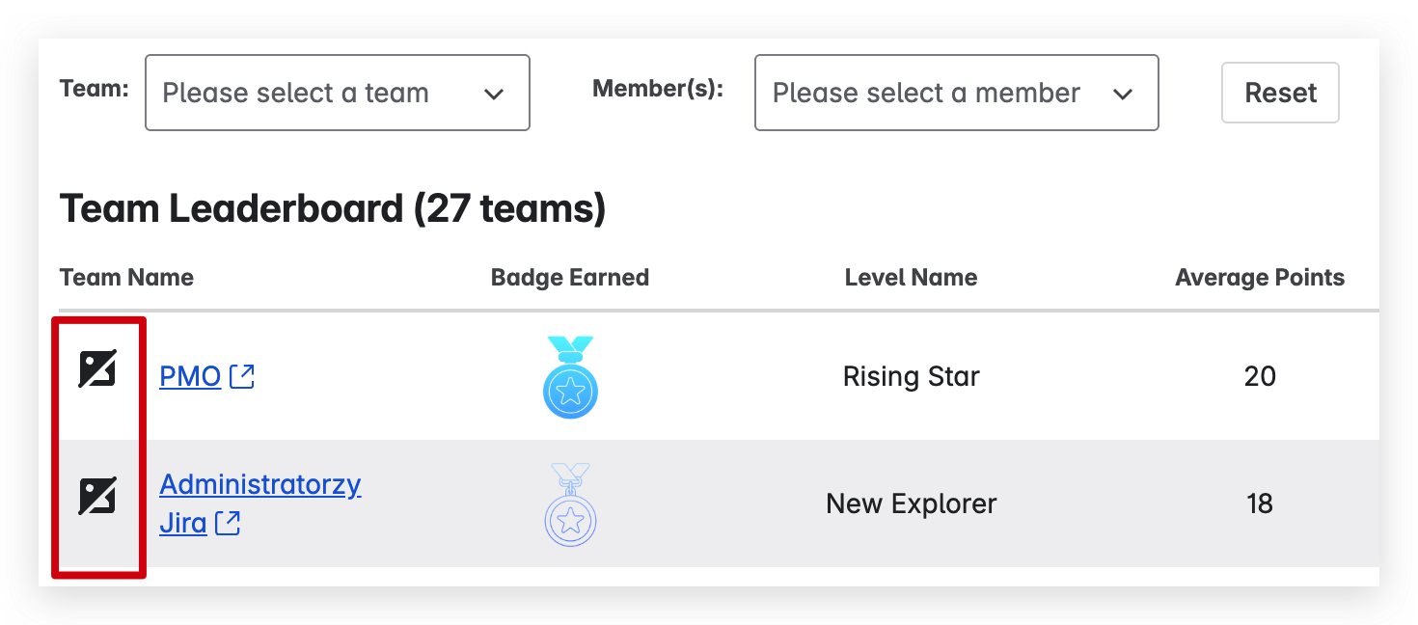Click the Member(s) field label
1418x625 pixels.
[657, 90]
